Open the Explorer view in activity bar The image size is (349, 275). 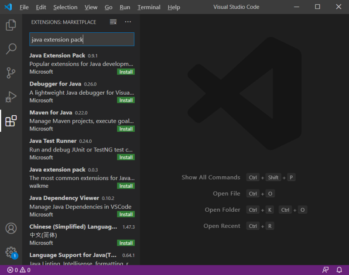click(11, 25)
